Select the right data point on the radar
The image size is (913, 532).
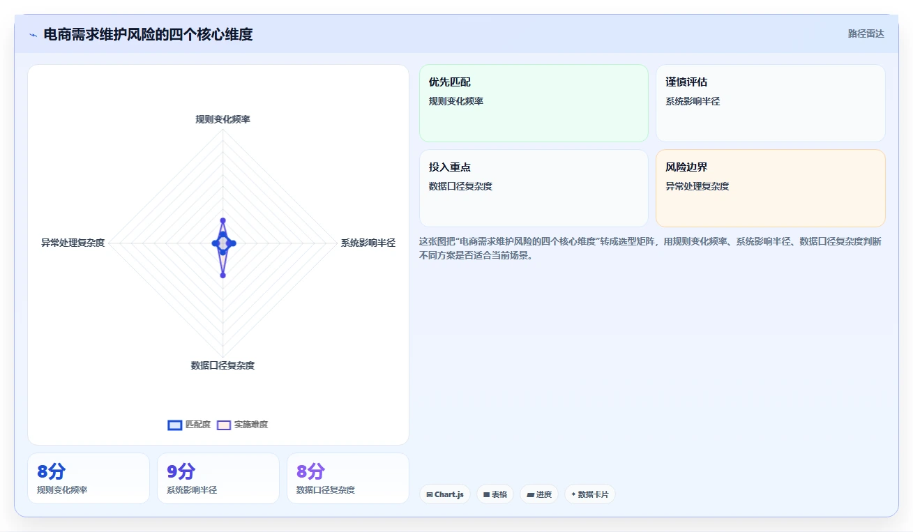(x=233, y=243)
